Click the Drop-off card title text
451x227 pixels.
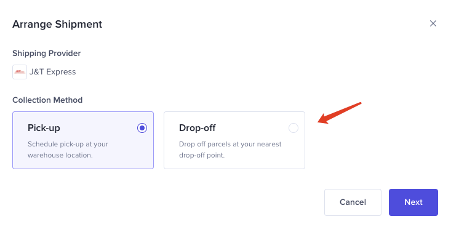point(198,128)
